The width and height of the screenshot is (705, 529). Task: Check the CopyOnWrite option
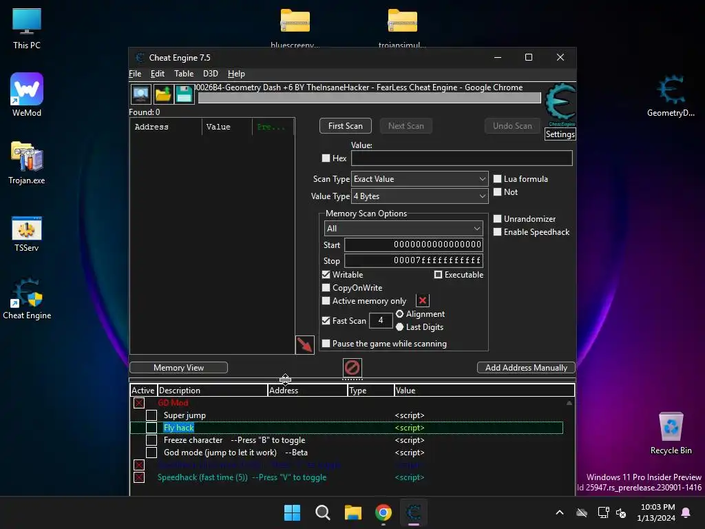(326, 288)
